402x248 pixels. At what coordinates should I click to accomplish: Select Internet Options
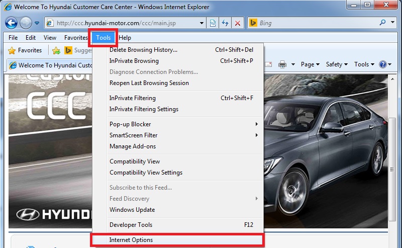point(178,240)
